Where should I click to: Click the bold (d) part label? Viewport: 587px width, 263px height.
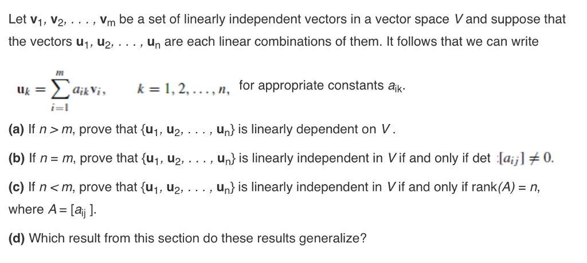[x=15, y=238]
